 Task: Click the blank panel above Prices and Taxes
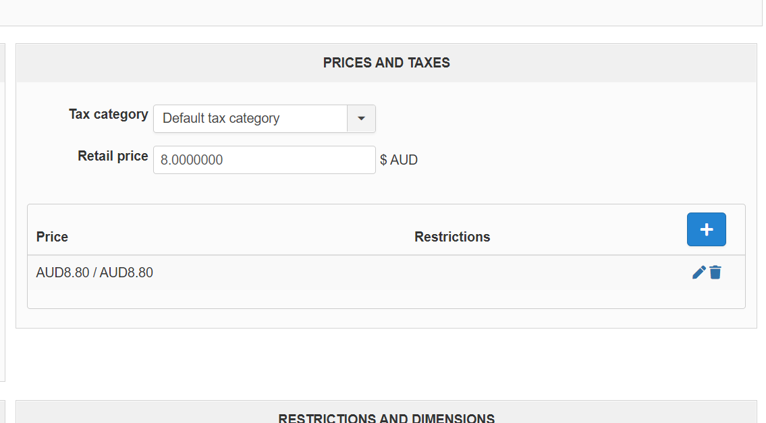click(x=378, y=12)
